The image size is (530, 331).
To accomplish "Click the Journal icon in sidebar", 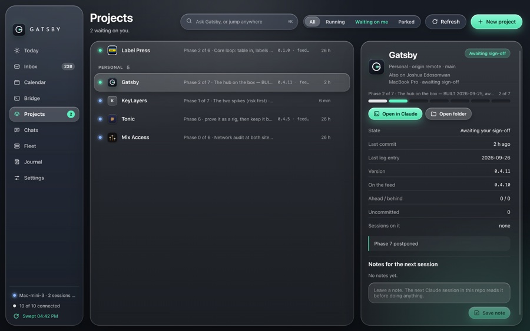I will point(17,162).
